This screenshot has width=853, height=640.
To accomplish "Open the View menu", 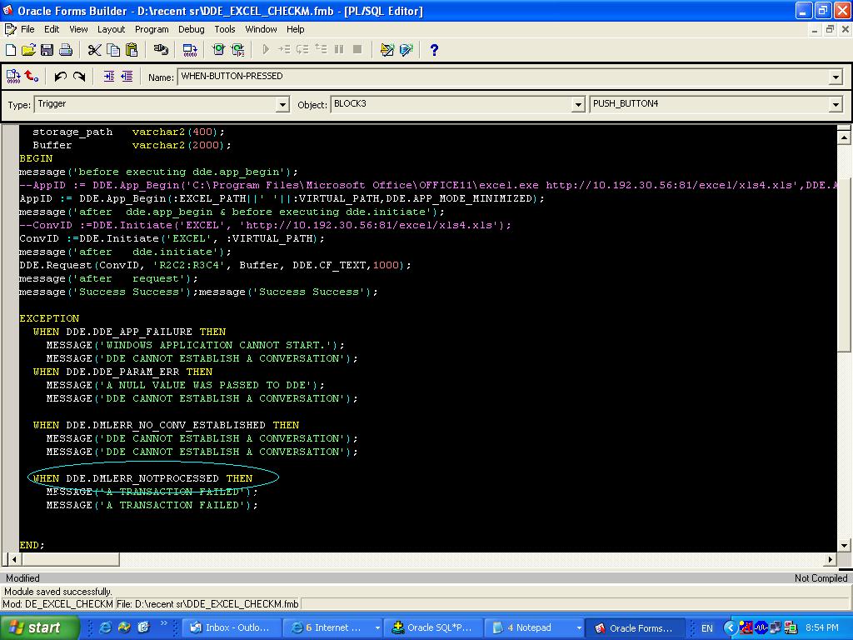I will click(78, 29).
